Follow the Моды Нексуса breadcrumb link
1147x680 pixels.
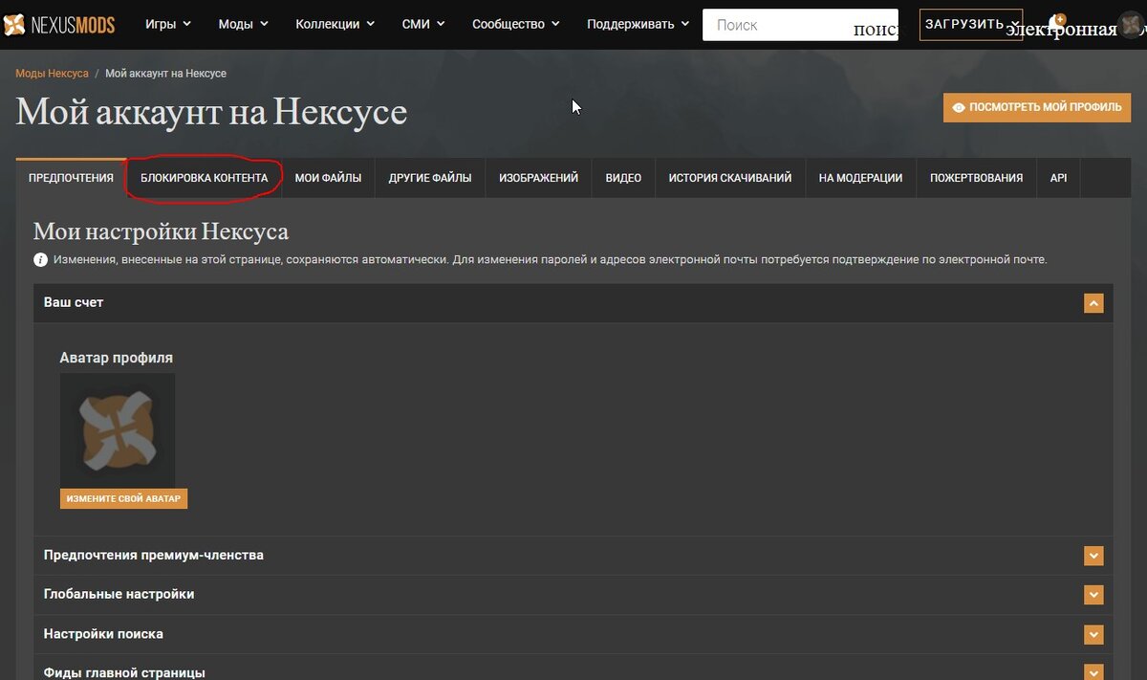pyautogui.click(x=52, y=74)
